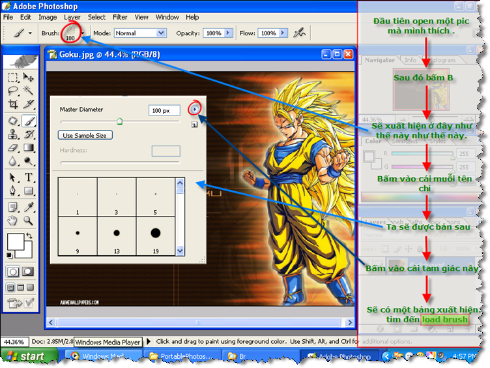The image size is (490, 368).
Task: Create new brush preset icon in popup
Action: coord(194,125)
